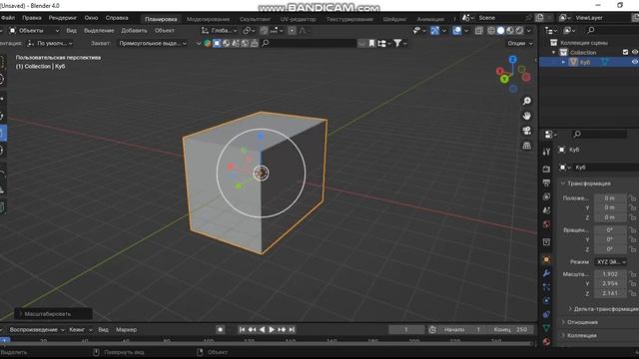Open the Tool properties tab icon

pyautogui.click(x=546, y=152)
